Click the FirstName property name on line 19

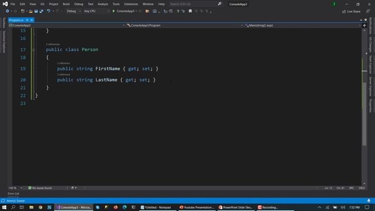click(108, 69)
